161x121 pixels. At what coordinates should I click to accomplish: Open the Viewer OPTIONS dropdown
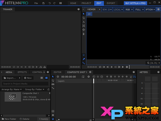150,10
